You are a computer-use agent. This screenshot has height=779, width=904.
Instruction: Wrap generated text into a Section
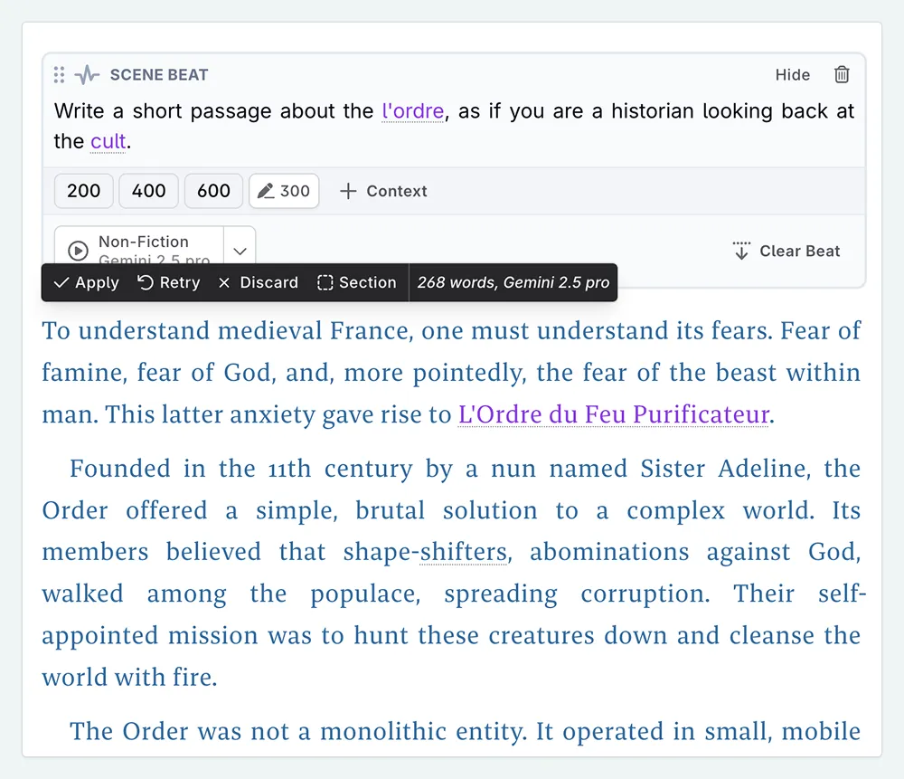(x=356, y=282)
